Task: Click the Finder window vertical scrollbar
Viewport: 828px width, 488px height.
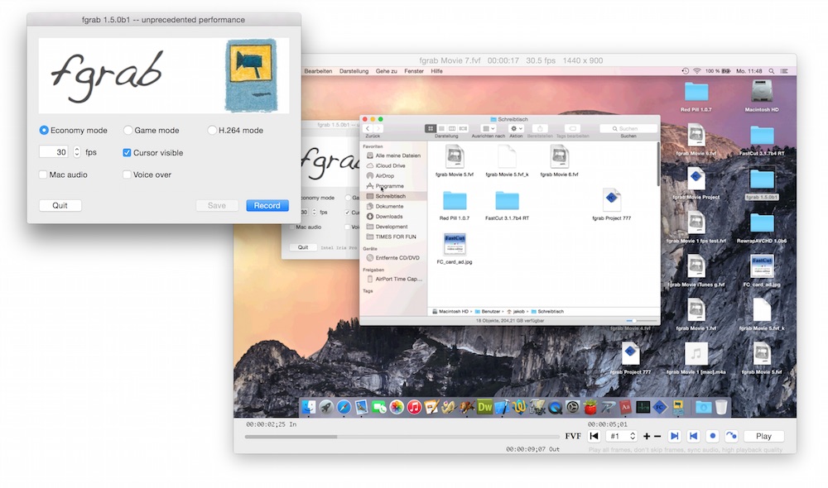Action: pos(658,164)
